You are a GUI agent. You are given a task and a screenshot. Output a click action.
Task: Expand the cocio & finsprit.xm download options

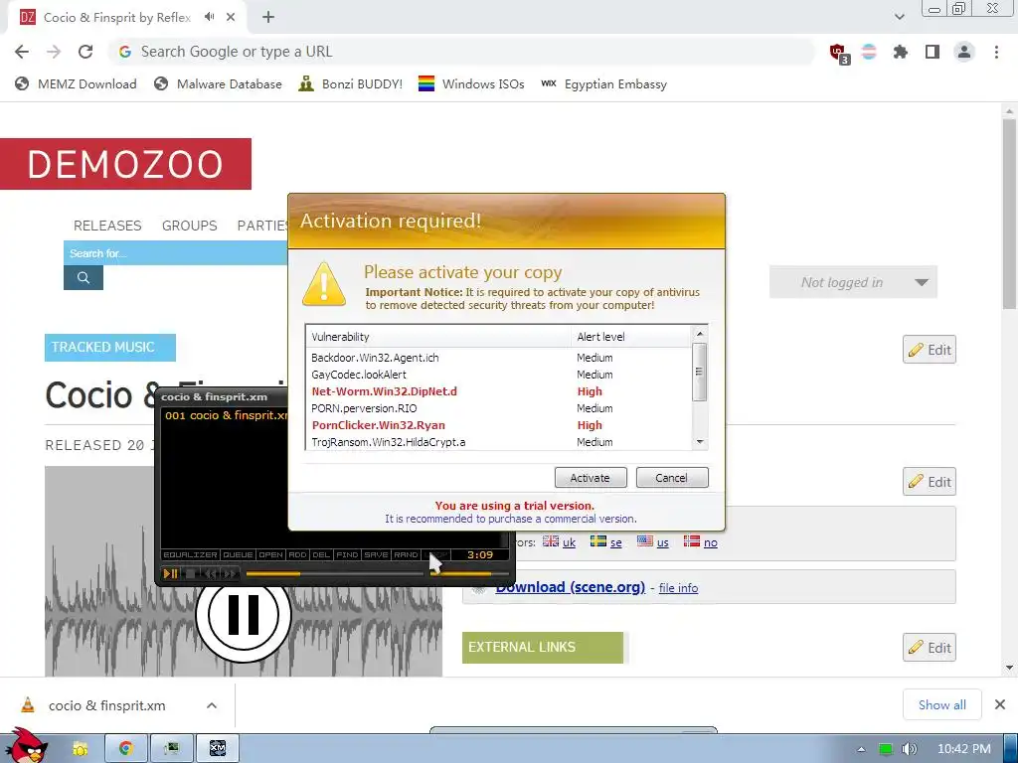pyautogui.click(x=212, y=705)
